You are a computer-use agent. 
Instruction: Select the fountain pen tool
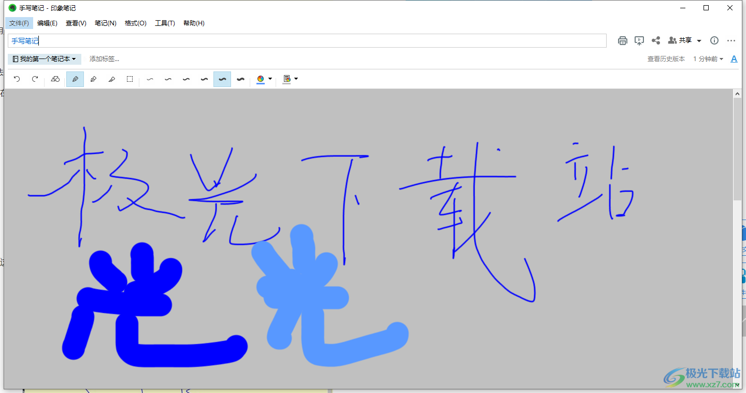point(93,79)
